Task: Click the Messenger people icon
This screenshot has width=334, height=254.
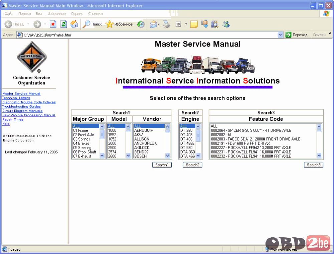Action: pyautogui.click(x=226, y=24)
